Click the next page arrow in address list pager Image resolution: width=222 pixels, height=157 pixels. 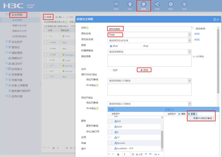146,154
